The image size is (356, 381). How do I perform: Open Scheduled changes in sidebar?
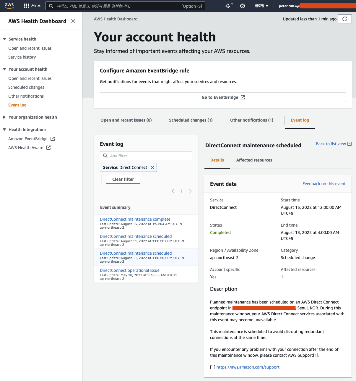[x=26, y=87]
